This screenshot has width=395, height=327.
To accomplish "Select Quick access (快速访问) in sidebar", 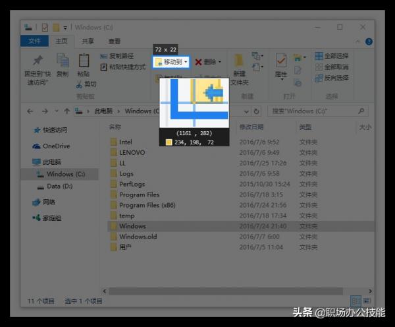I will (x=50, y=130).
